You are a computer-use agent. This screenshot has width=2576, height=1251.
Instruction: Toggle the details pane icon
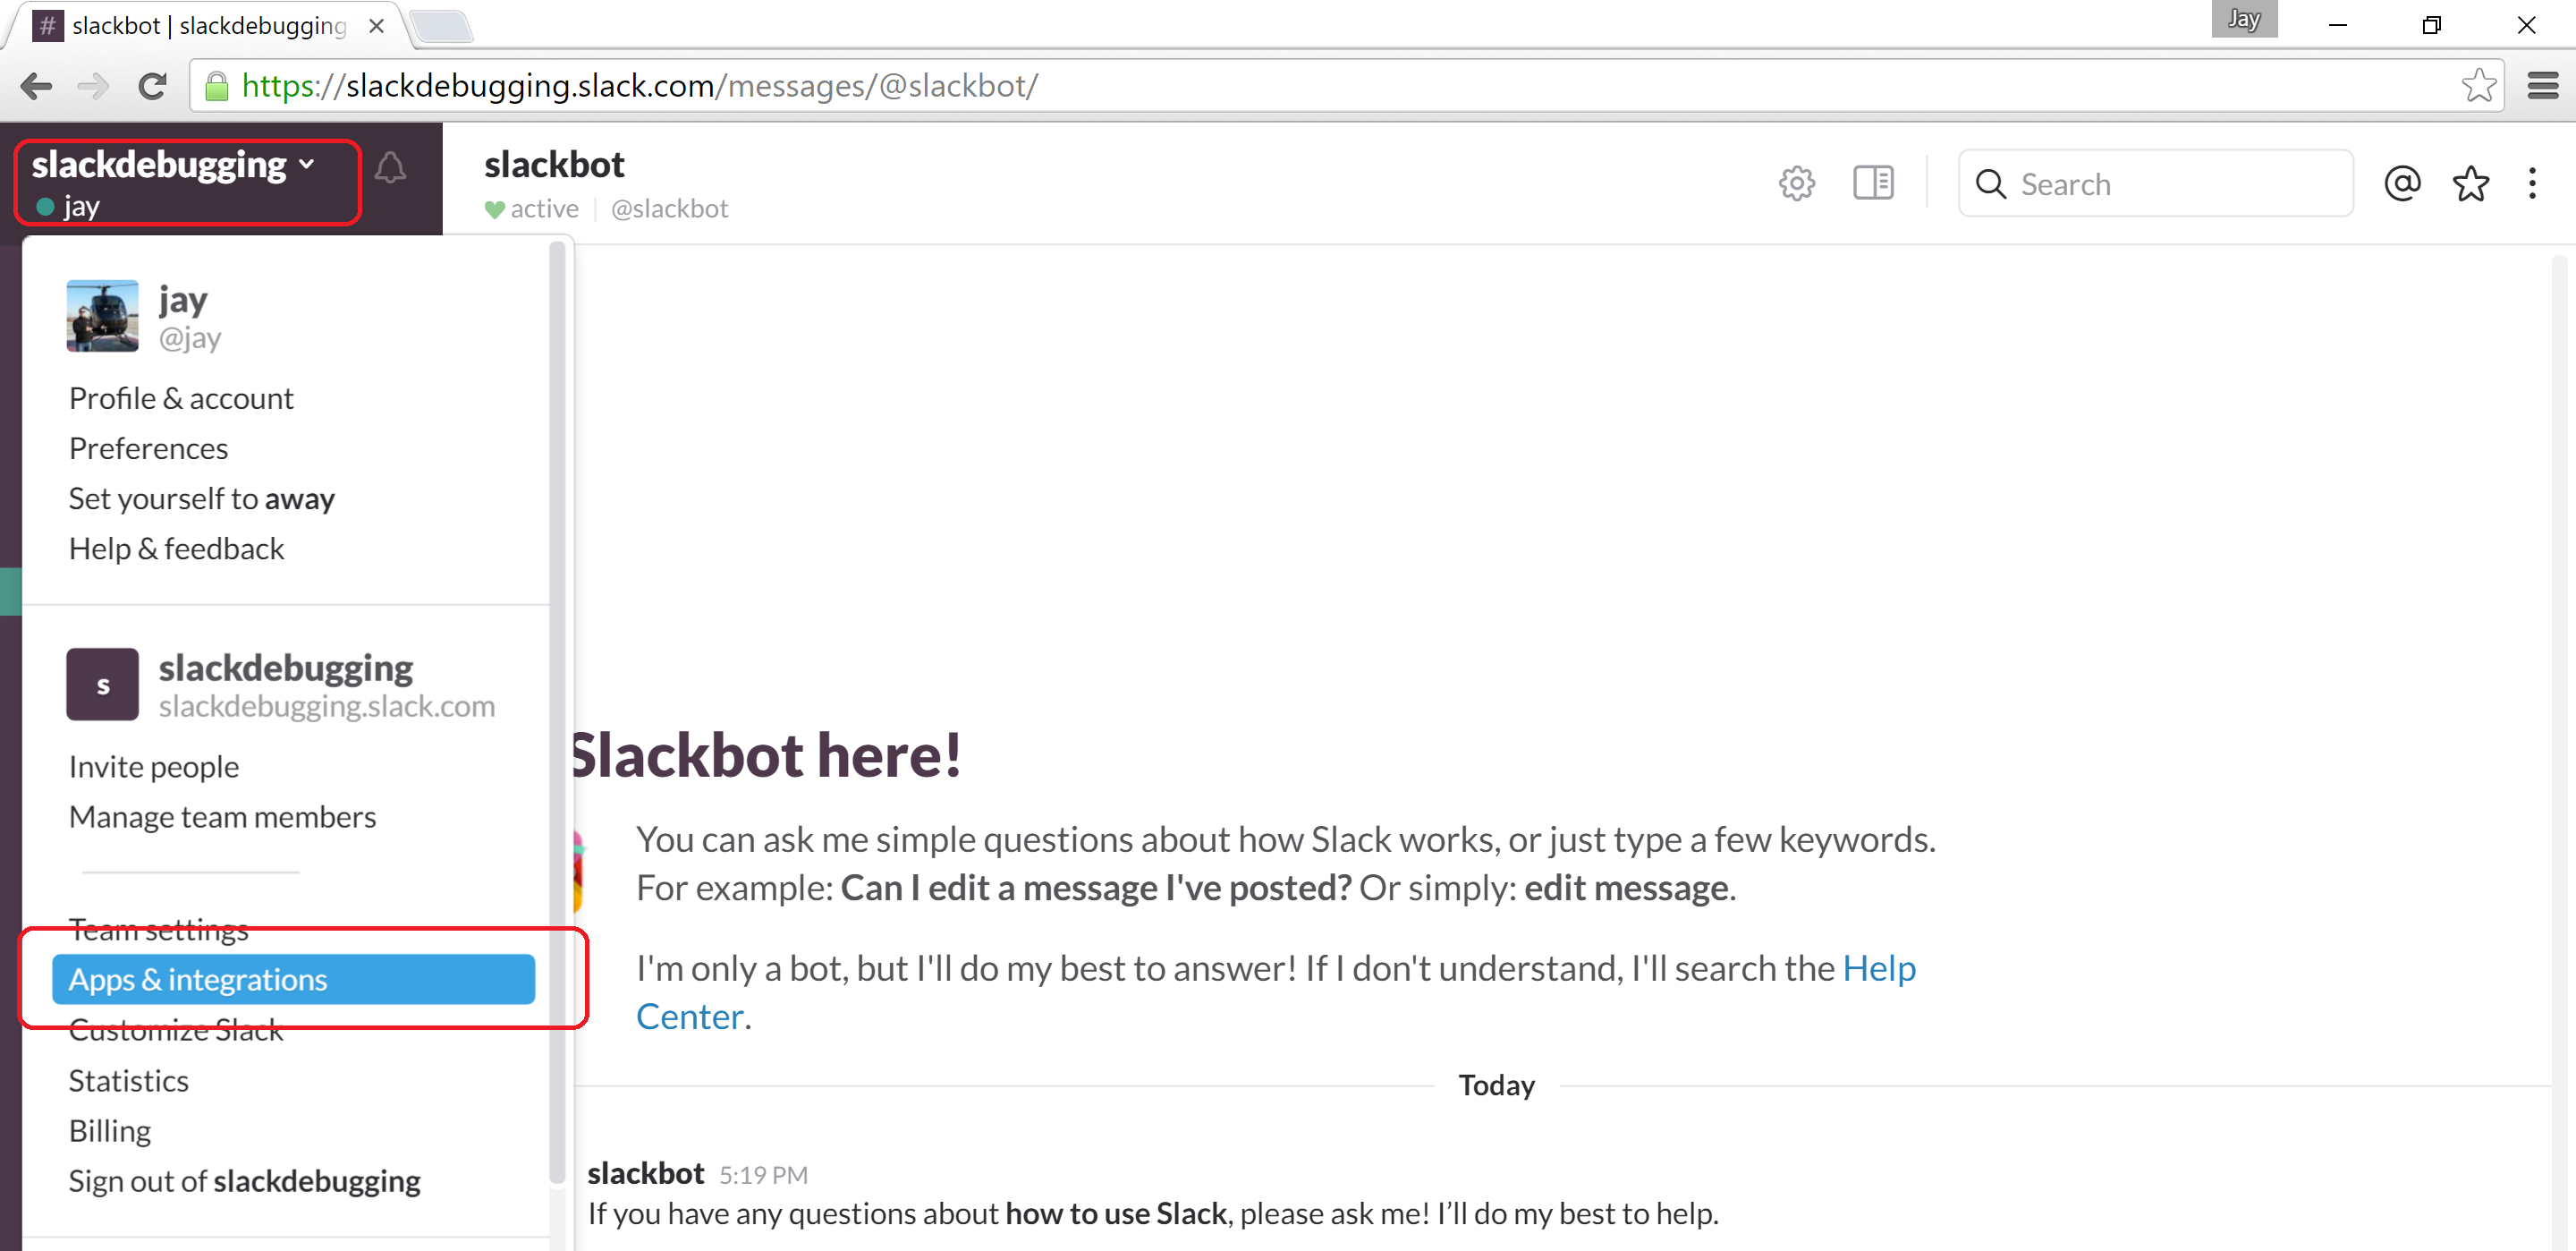click(1872, 184)
